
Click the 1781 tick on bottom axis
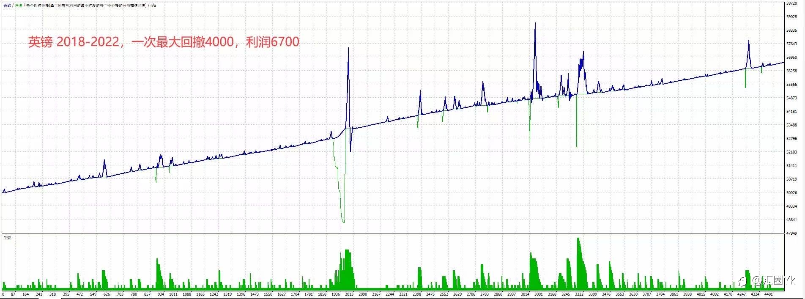tap(309, 294)
